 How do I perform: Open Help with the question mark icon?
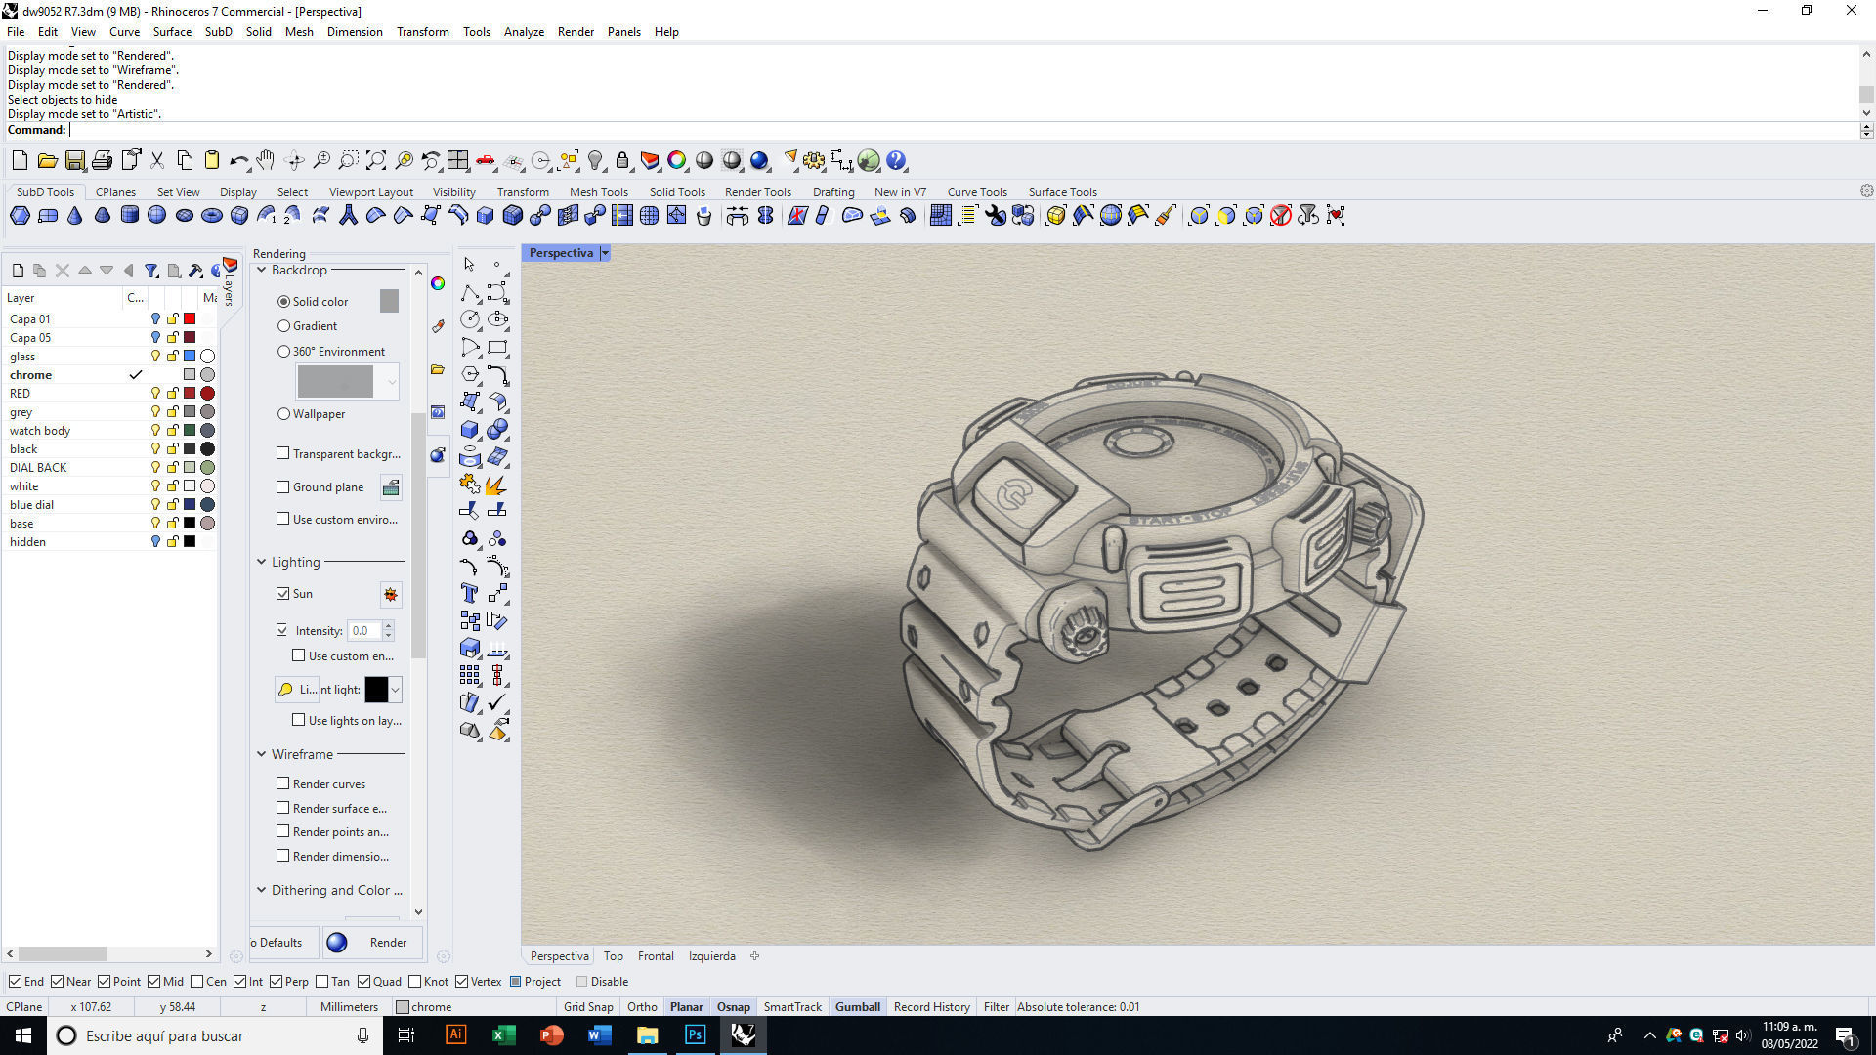coord(896,160)
